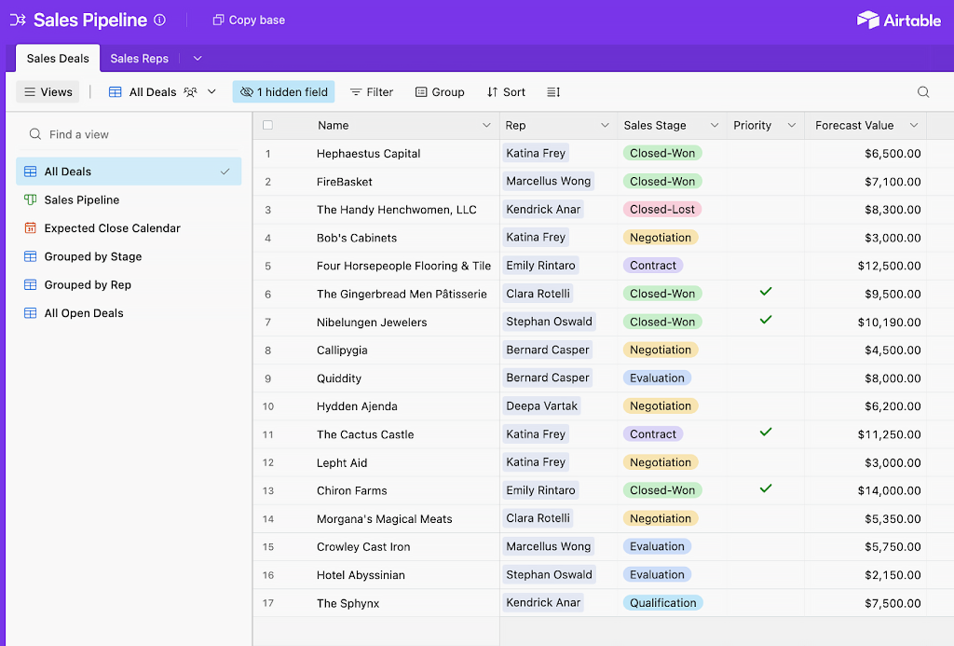Click Katina Frey rep chip in row 1
Screen dimensions: 954x646
pyautogui.click(x=536, y=154)
